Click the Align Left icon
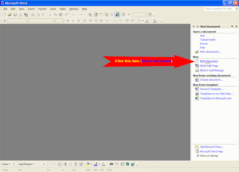Viewport: 239px width, 172px height. tap(85, 21)
